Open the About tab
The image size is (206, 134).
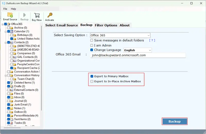125,25
